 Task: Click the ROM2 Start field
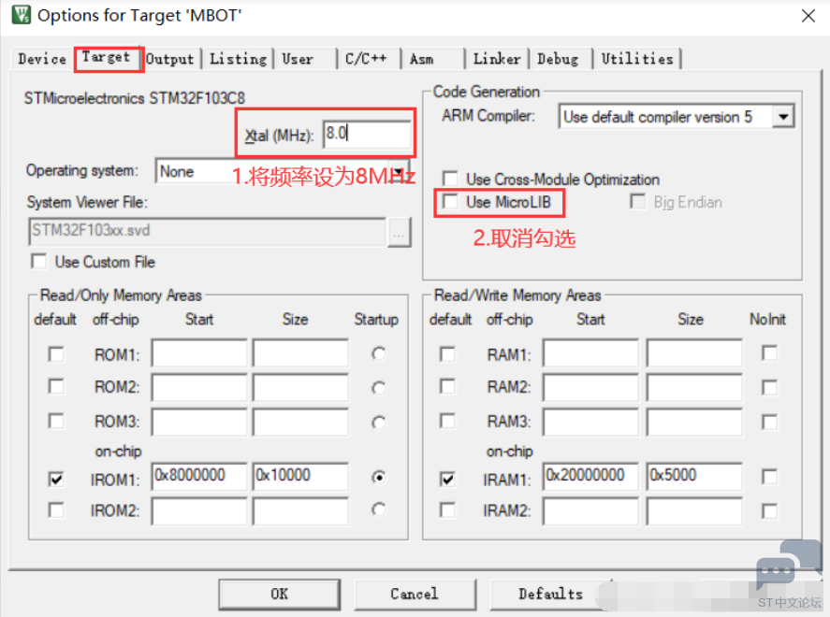coord(199,388)
